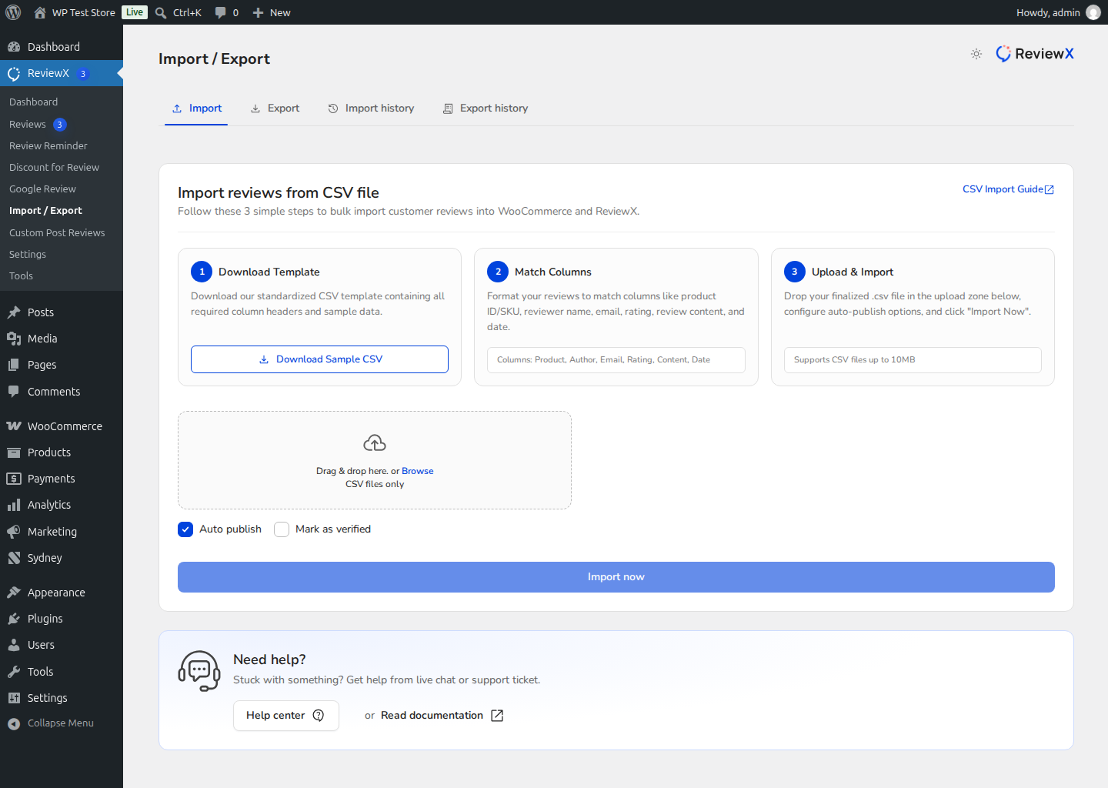Open the WordPress logo menu
The image size is (1108, 788).
[x=13, y=12]
